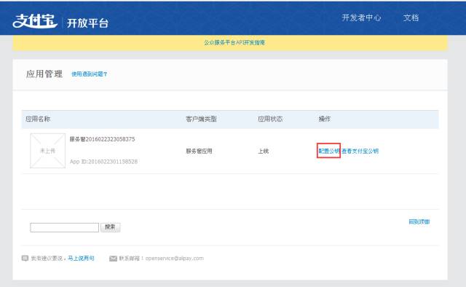Click the 开放平台 title text

pyautogui.click(x=87, y=23)
